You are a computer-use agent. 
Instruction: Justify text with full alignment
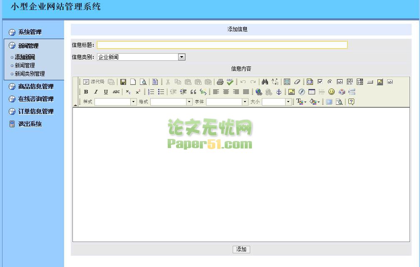tap(246, 92)
